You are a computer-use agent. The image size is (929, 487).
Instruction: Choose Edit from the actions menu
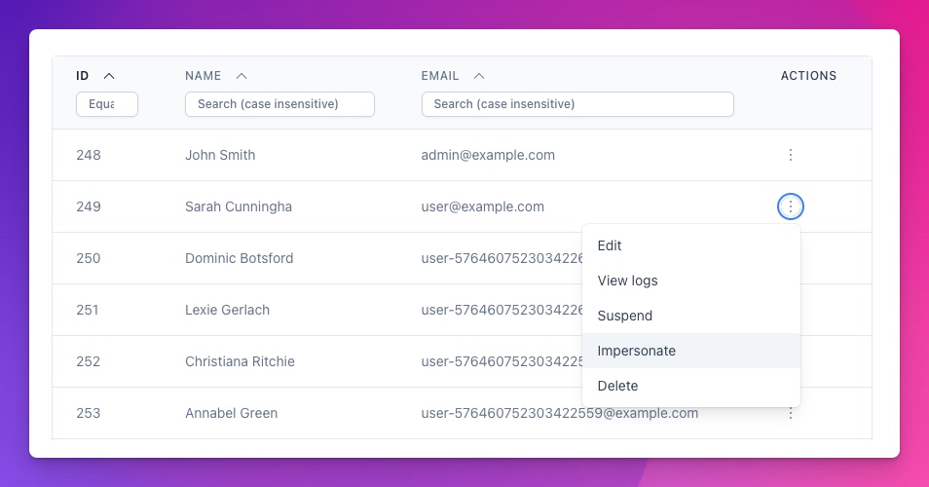tap(610, 245)
